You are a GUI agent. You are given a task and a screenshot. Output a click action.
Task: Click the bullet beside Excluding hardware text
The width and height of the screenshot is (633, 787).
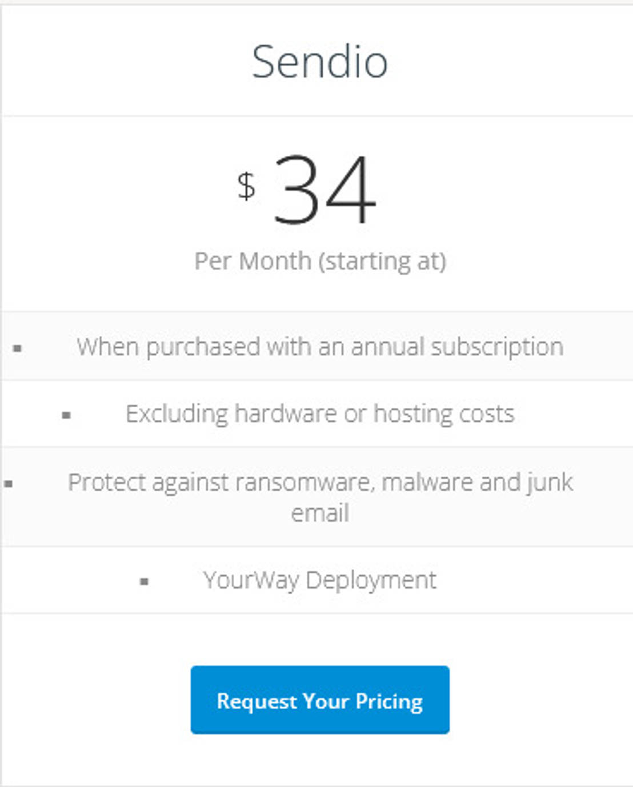pyautogui.click(x=66, y=415)
